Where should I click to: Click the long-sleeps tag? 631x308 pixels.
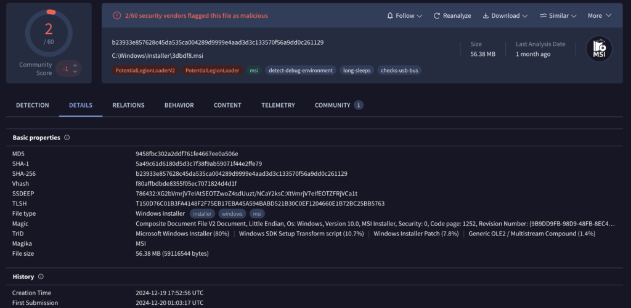point(357,70)
